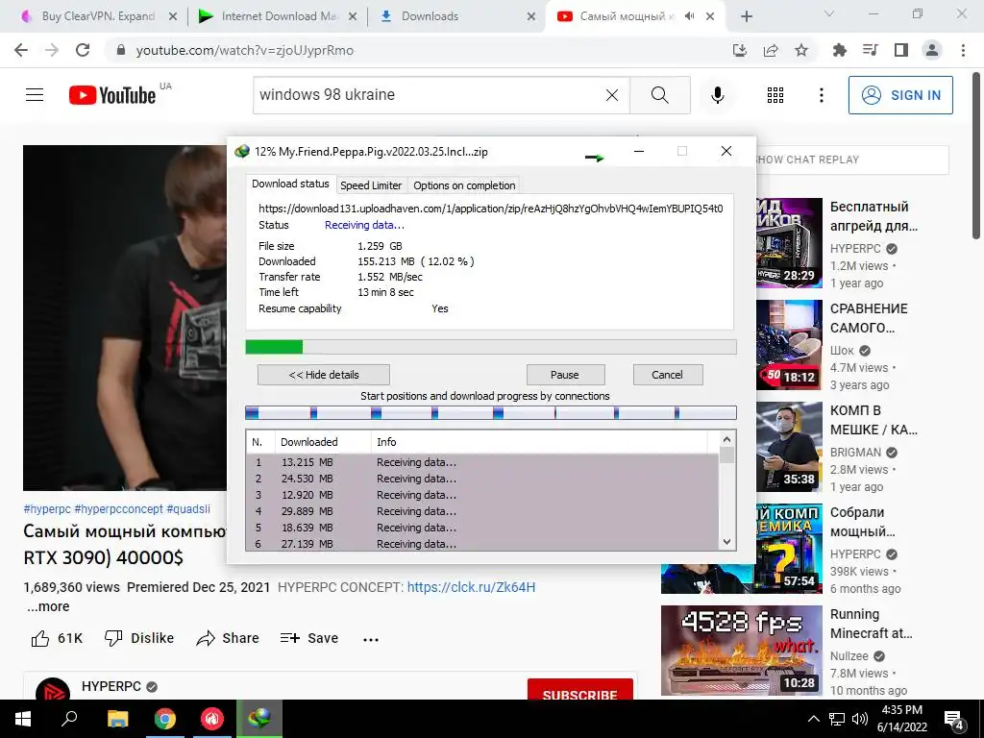The image size is (984, 738).
Task: Bookmark this page with the star icon
Action: coord(801,51)
